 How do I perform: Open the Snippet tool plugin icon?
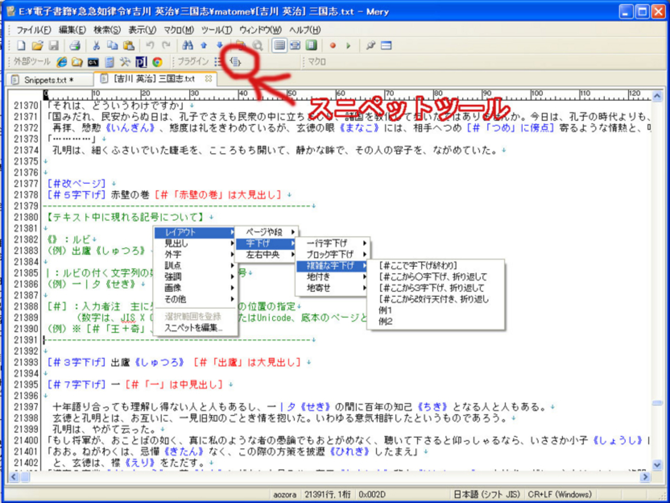coord(236,62)
